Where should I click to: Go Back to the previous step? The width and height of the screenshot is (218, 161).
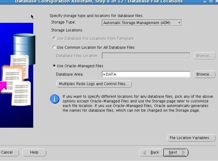(151, 152)
